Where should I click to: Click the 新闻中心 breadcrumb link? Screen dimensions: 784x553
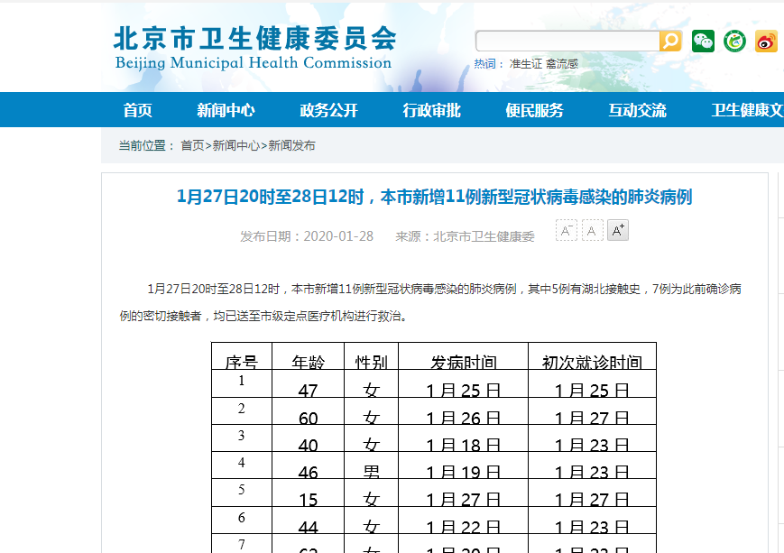point(235,145)
